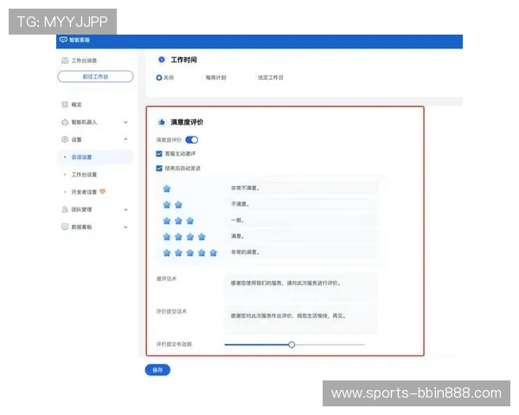
Task: Click the 邀评话术 field label
Action: coord(166,278)
